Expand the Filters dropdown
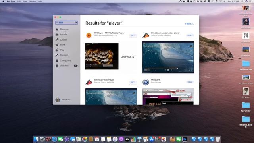The width and height of the screenshot is (254, 143). [x=189, y=24]
